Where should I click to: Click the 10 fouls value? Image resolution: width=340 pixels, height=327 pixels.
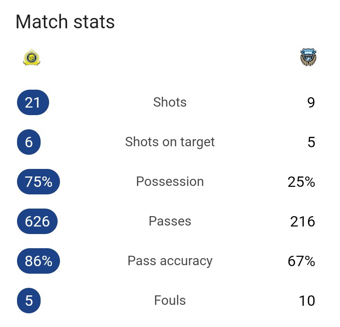pyautogui.click(x=307, y=301)
